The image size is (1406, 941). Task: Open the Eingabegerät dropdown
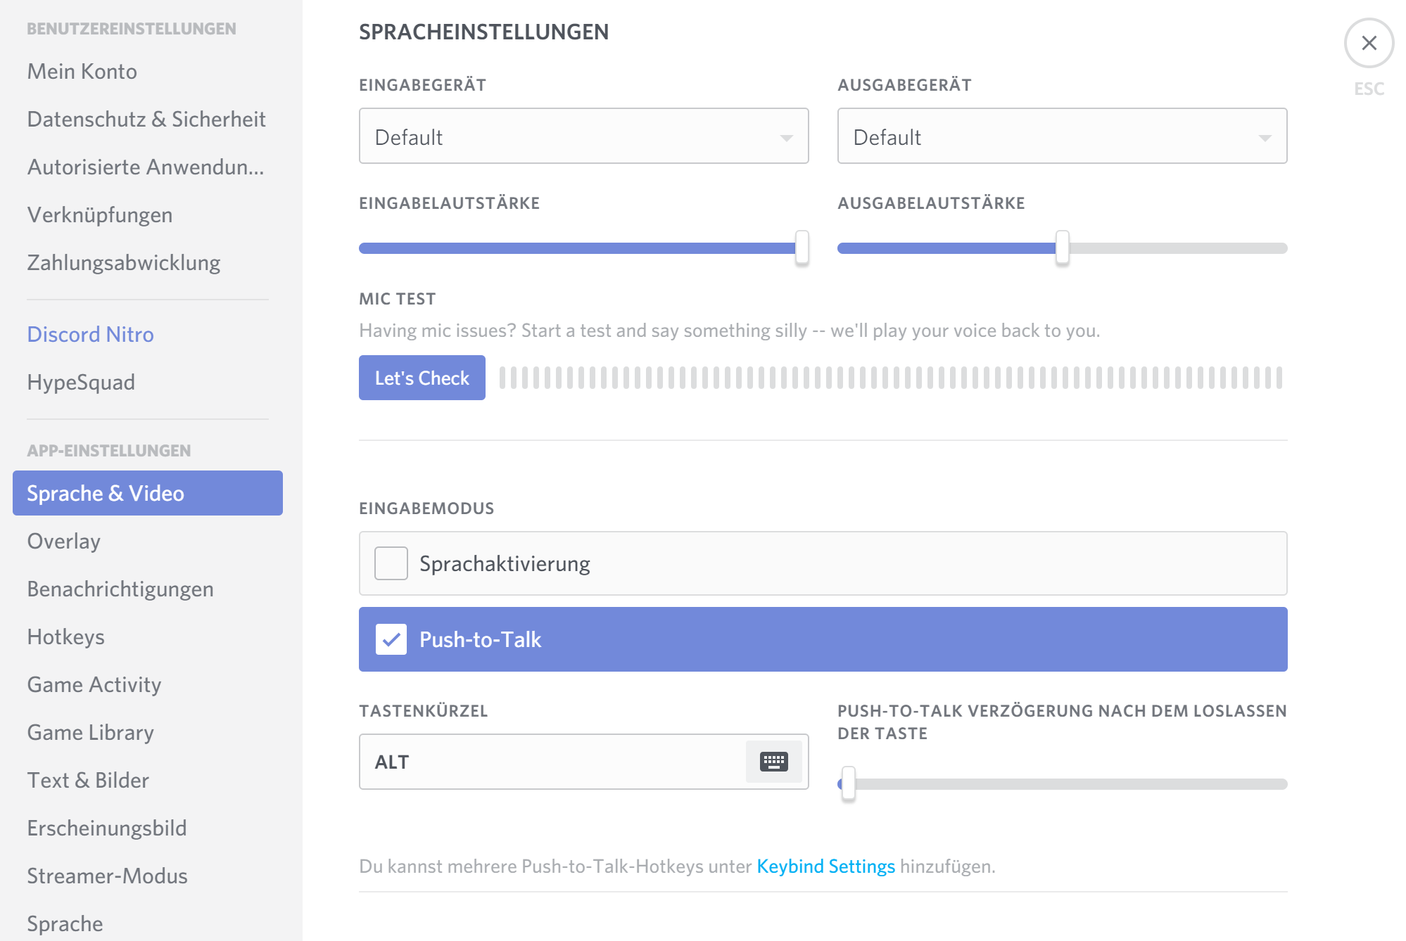tap(583, 136)
